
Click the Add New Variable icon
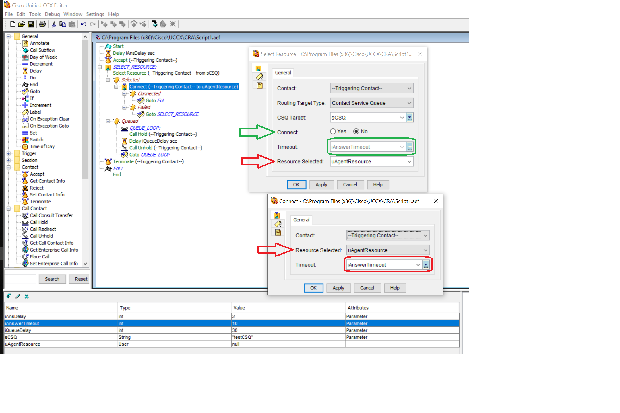(x=9, y=297)
